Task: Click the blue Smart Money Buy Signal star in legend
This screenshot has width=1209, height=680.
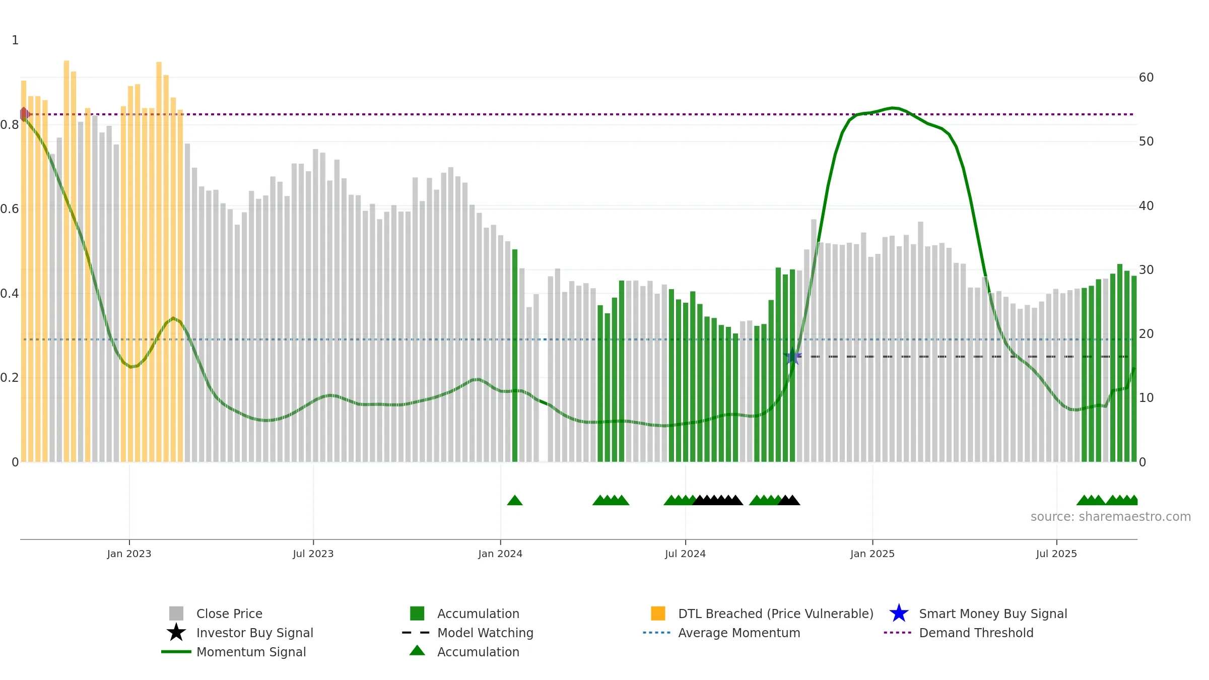Action: 899,614
